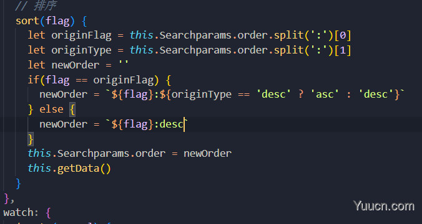Click the index [1] after second split
The width and height of the screenshot is (422, 224).
(343, 50)
